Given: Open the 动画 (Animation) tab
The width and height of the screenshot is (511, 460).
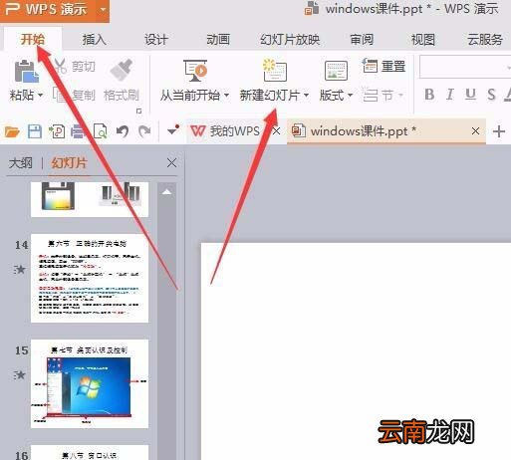Looking at the screenshot, I should (x=218, y=40).
